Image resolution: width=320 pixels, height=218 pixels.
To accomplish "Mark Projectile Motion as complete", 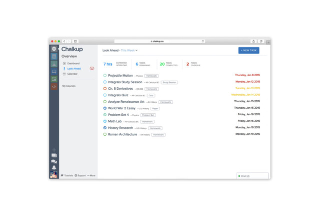I will click(105, 76).
